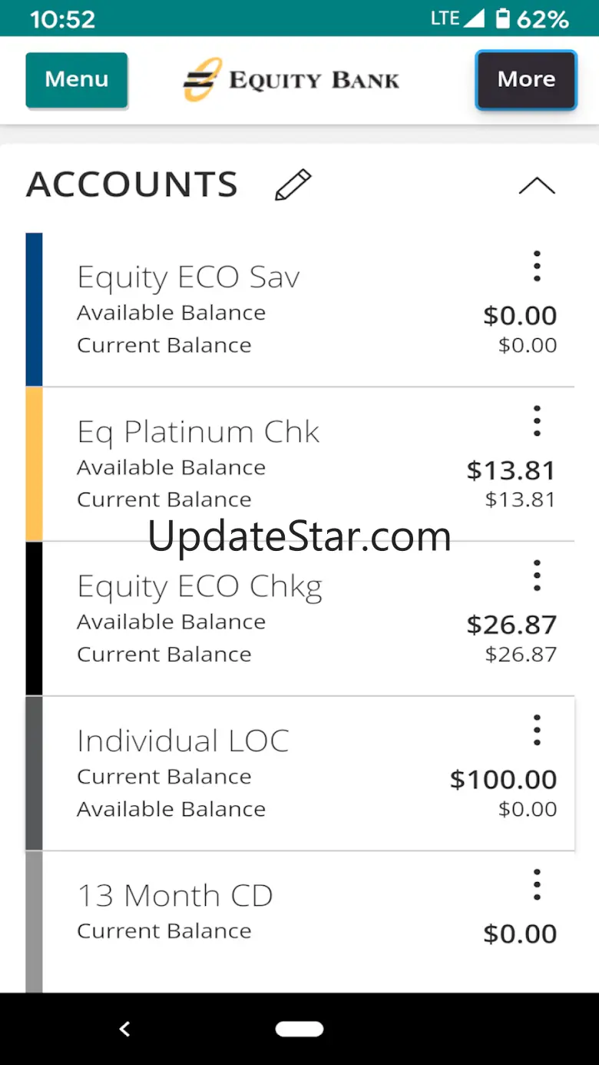599x1065 pixels.
Task: Tap the $100.00 Individual LOC balance
Action: pos(503,779)
